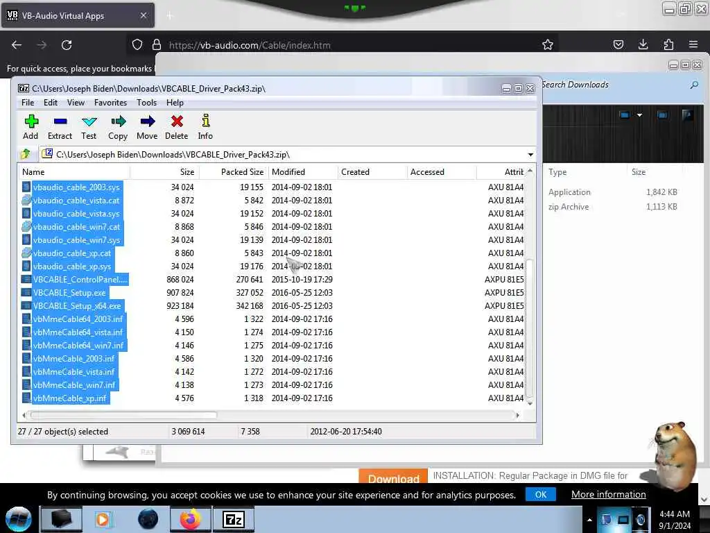Click the Created column header
710x533 pixels.
(372, 172)
